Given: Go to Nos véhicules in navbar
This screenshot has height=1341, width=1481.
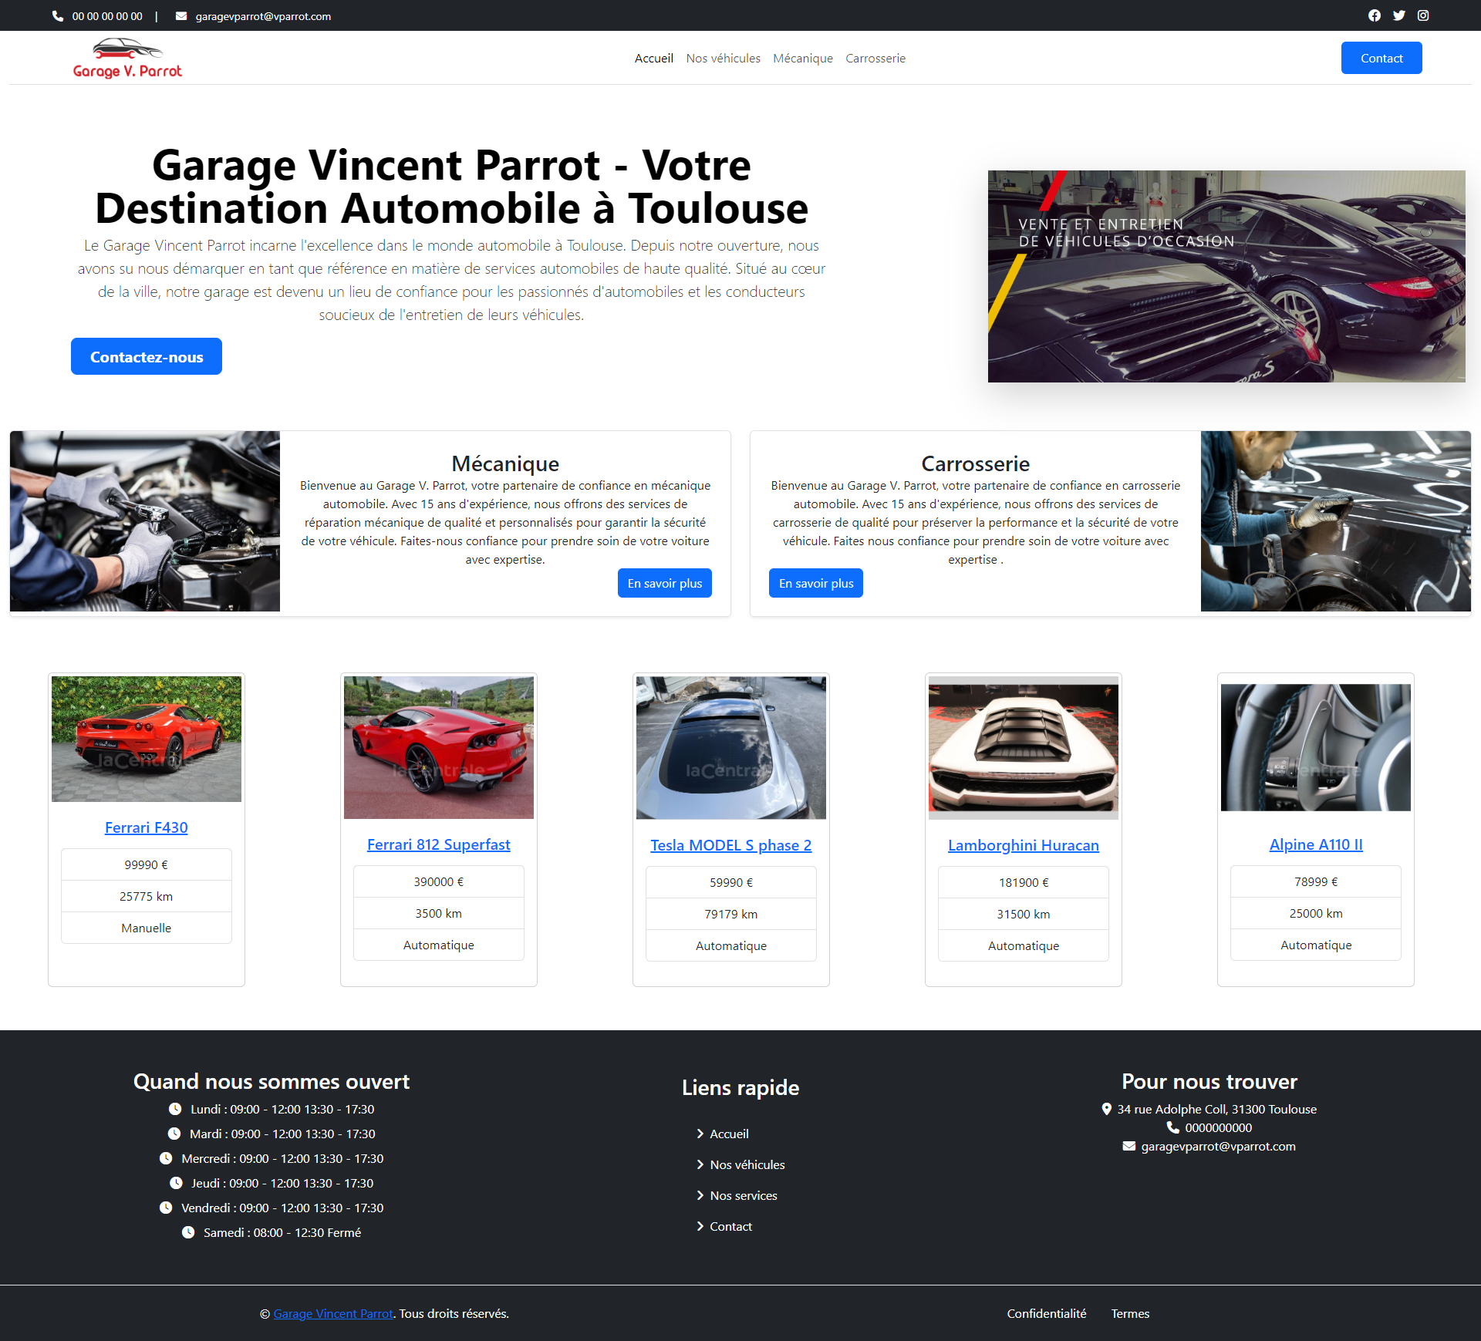Looking at the screenshot, I should click(x=723, y=59).
